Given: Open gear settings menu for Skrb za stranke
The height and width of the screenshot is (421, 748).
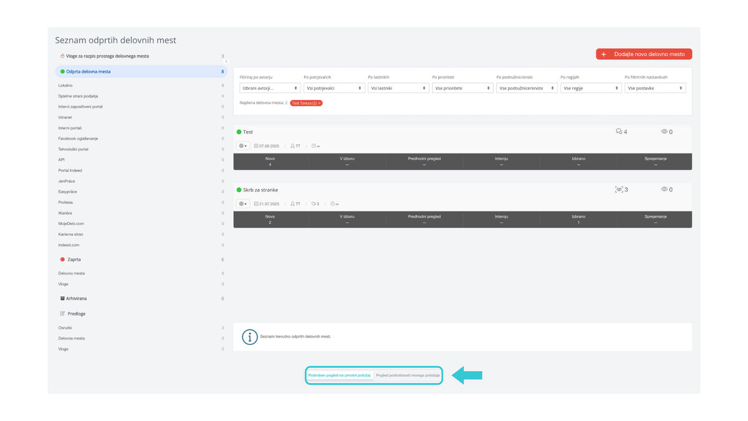Looking at the screenshot, I should (243, 203).
